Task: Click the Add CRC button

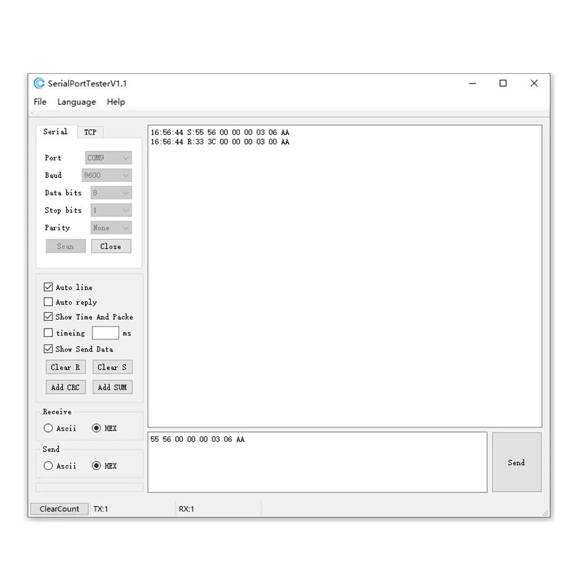Action: point(65,387)
